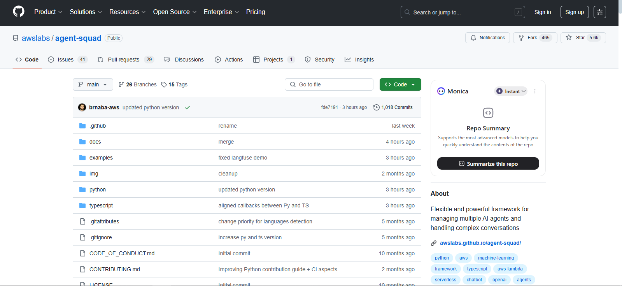Click the Repo Summary code icon

point(488,113)
